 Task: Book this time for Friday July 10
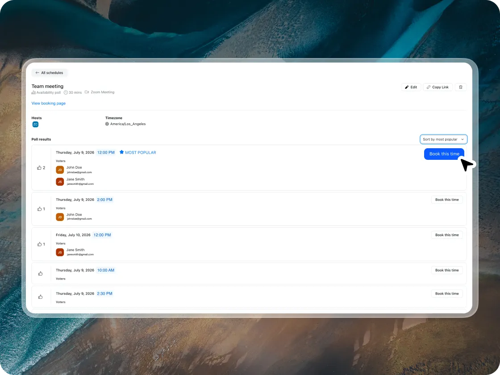[447, 235]
